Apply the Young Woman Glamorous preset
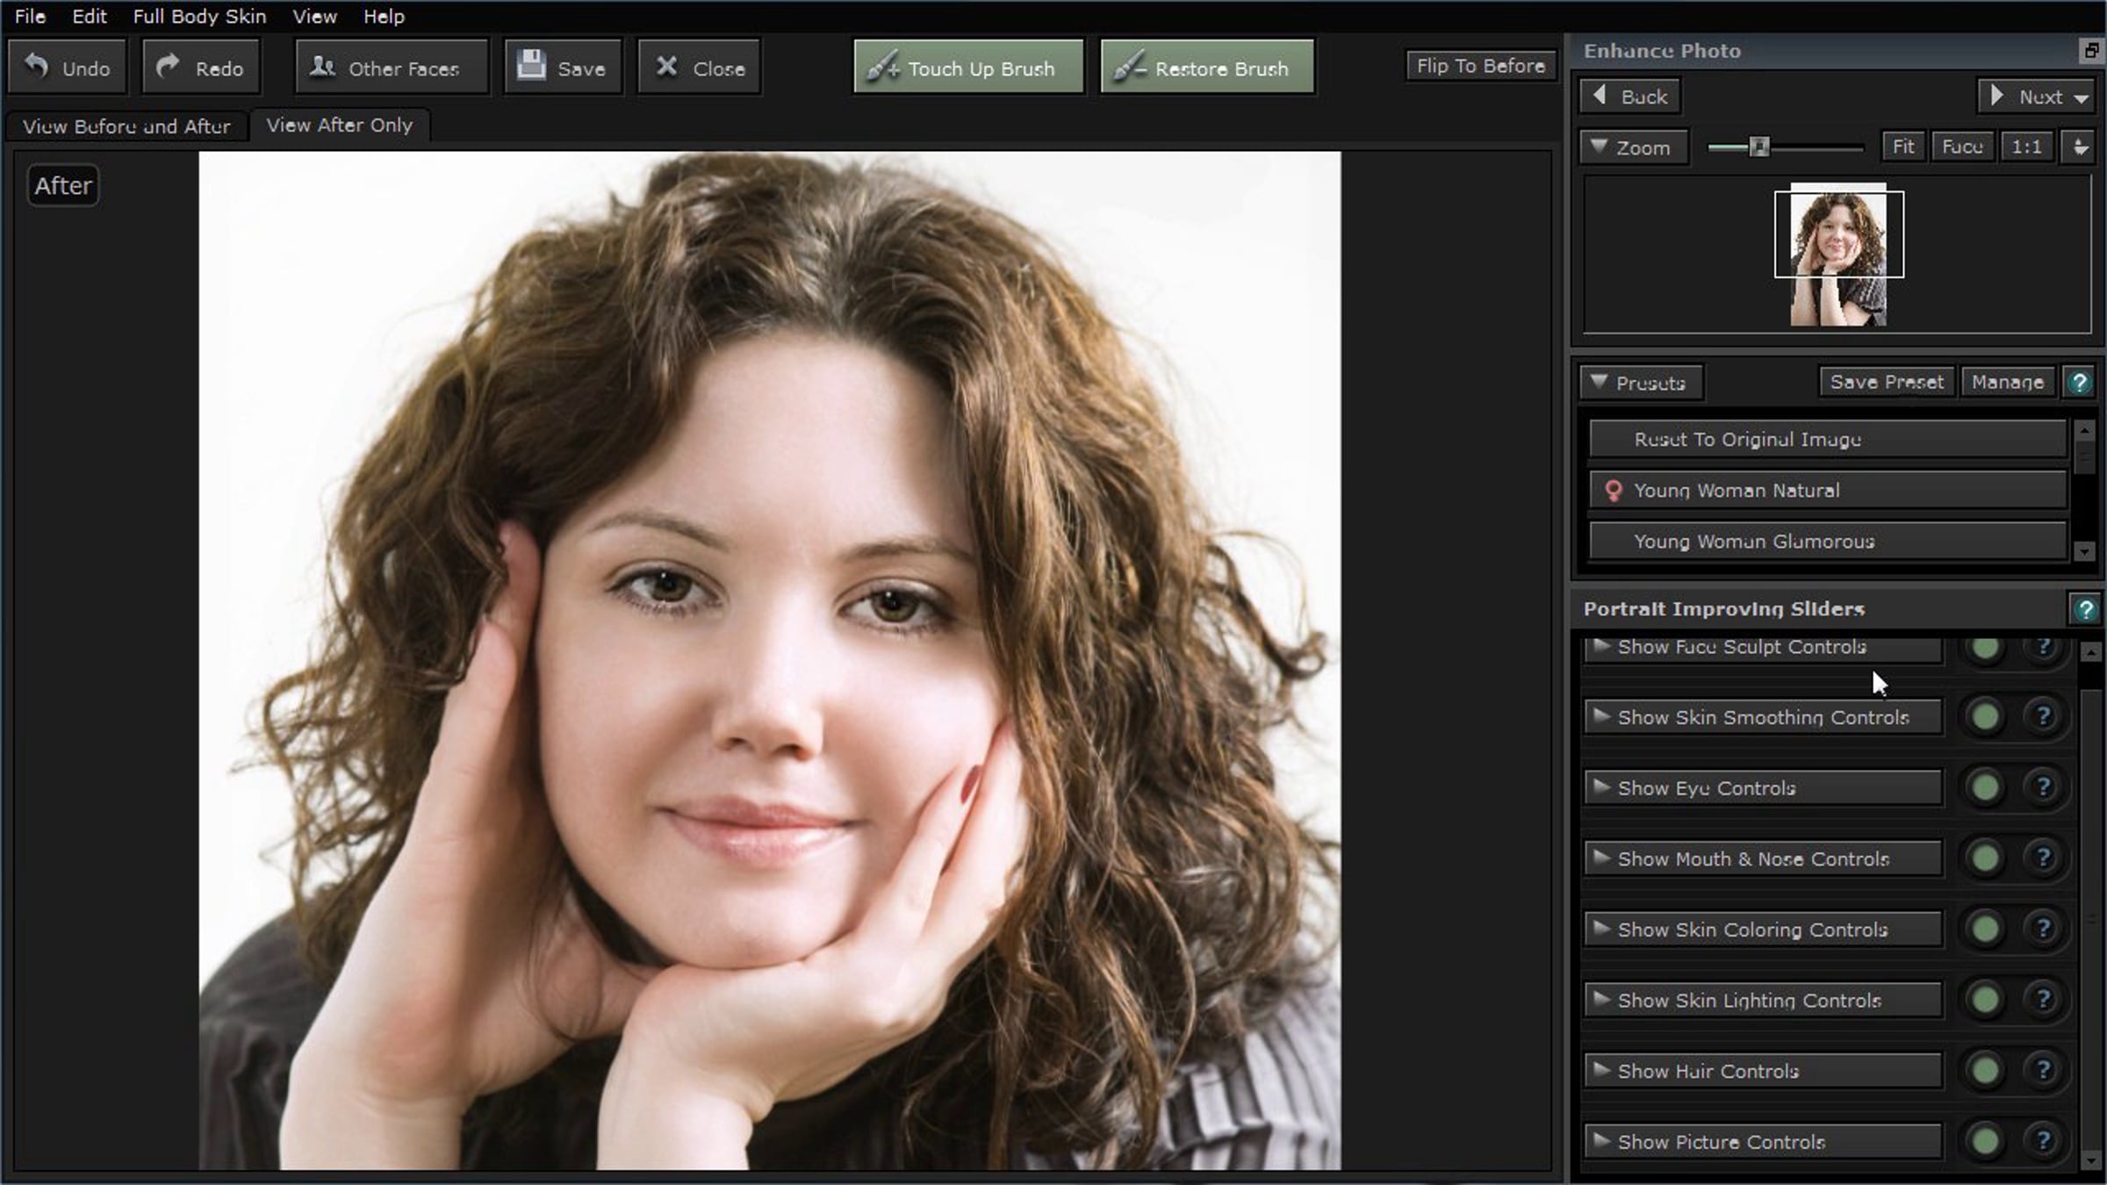The image size is (2107, 1185). pyautogui.click(x=1828, y=541)
